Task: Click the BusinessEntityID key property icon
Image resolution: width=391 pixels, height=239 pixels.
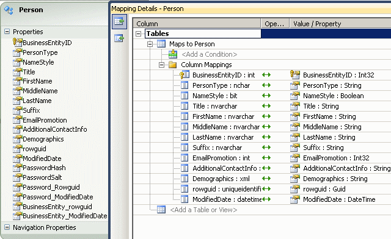Action: point(18,42)
